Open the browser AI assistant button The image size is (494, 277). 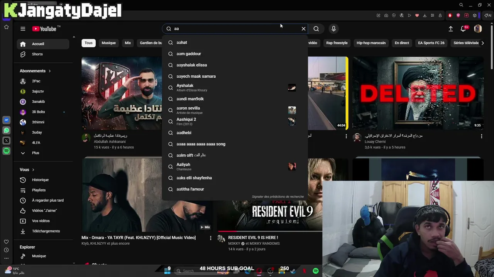(487, 15)
